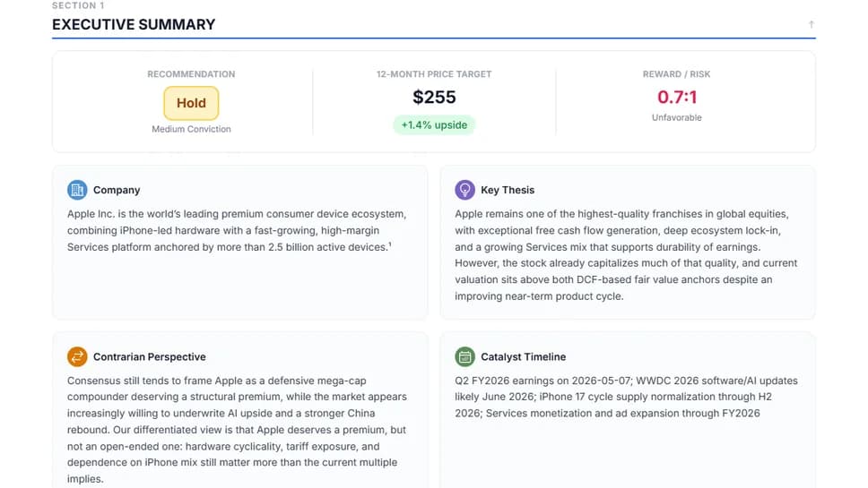Click the yellow Hold recommendation badge
868x488 pixels.
click(x=191, y=103)
